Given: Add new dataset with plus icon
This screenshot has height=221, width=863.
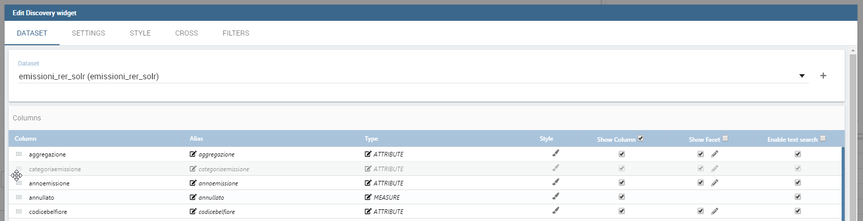Looking at the screenshot, I should click(823, 76).
